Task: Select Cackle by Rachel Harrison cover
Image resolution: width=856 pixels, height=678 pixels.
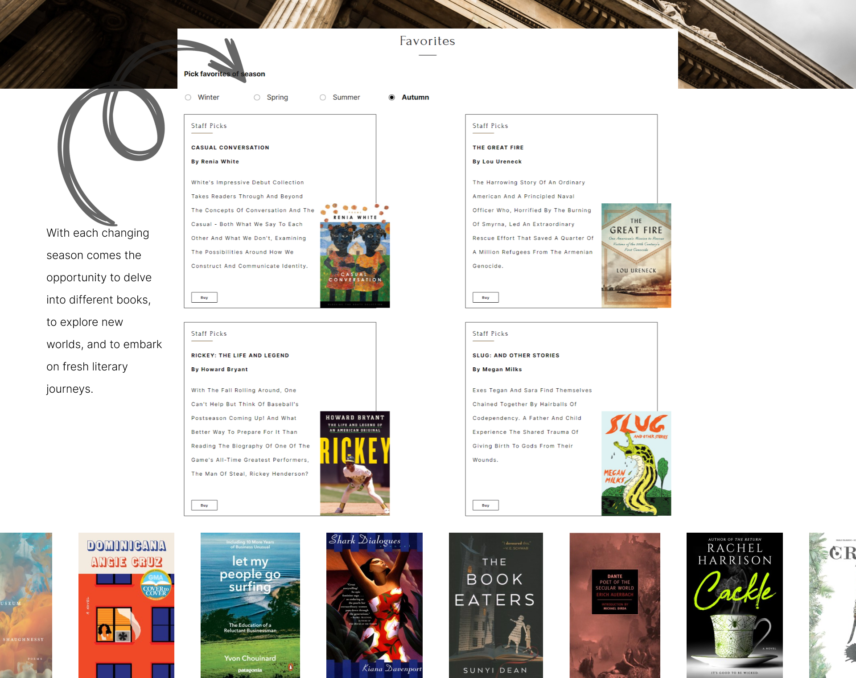Action: pos(735,605)
